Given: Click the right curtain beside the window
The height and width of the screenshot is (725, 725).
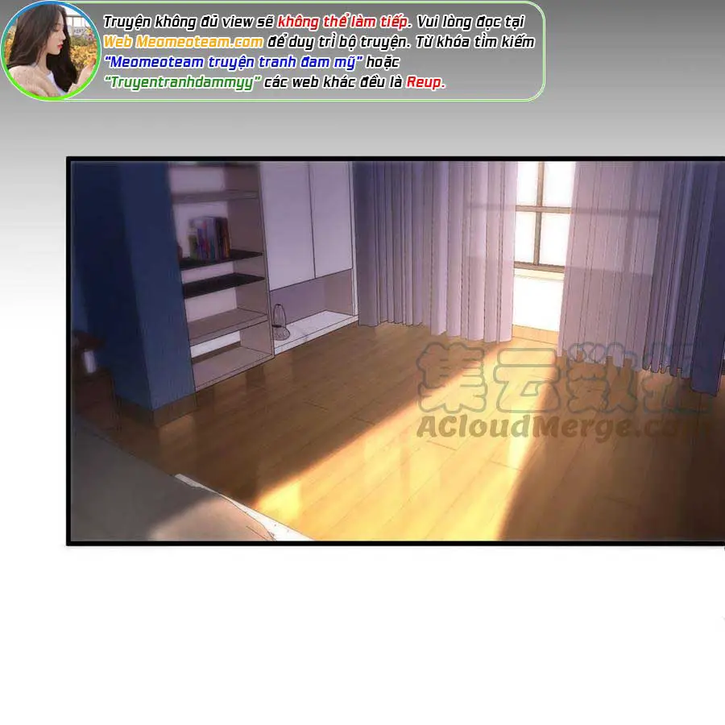Looking at the screenshot, I should 636,258.
